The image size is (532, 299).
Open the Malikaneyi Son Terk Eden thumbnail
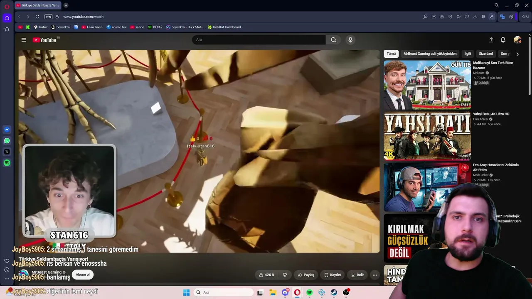pyautogui.click(x=427, y=85)
